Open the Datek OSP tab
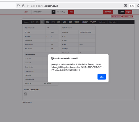 pos(59,22)
